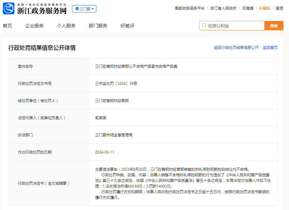Click the magnifier icon in search box

point(204,26)
